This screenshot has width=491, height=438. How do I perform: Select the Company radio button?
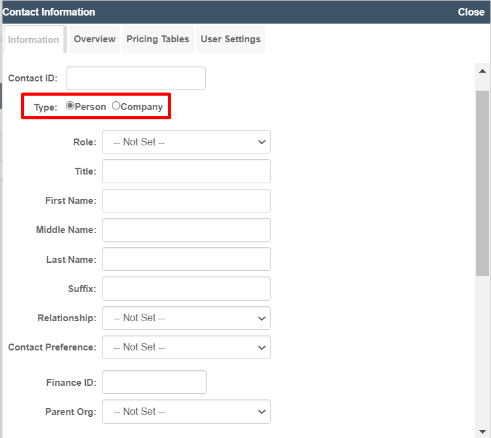[116, 106]
